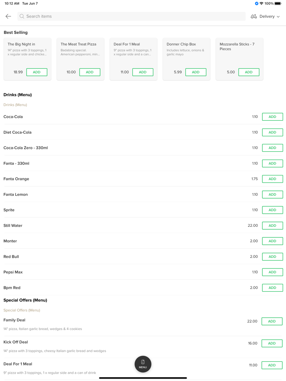Add Family Deal to the order
This screenshot has height=381, width=286.
(272, 321)
